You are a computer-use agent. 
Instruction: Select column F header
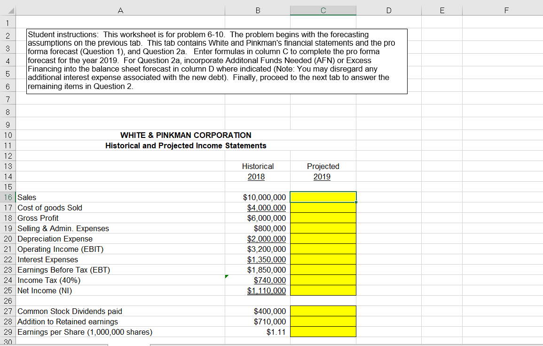(x=506, y=10)
